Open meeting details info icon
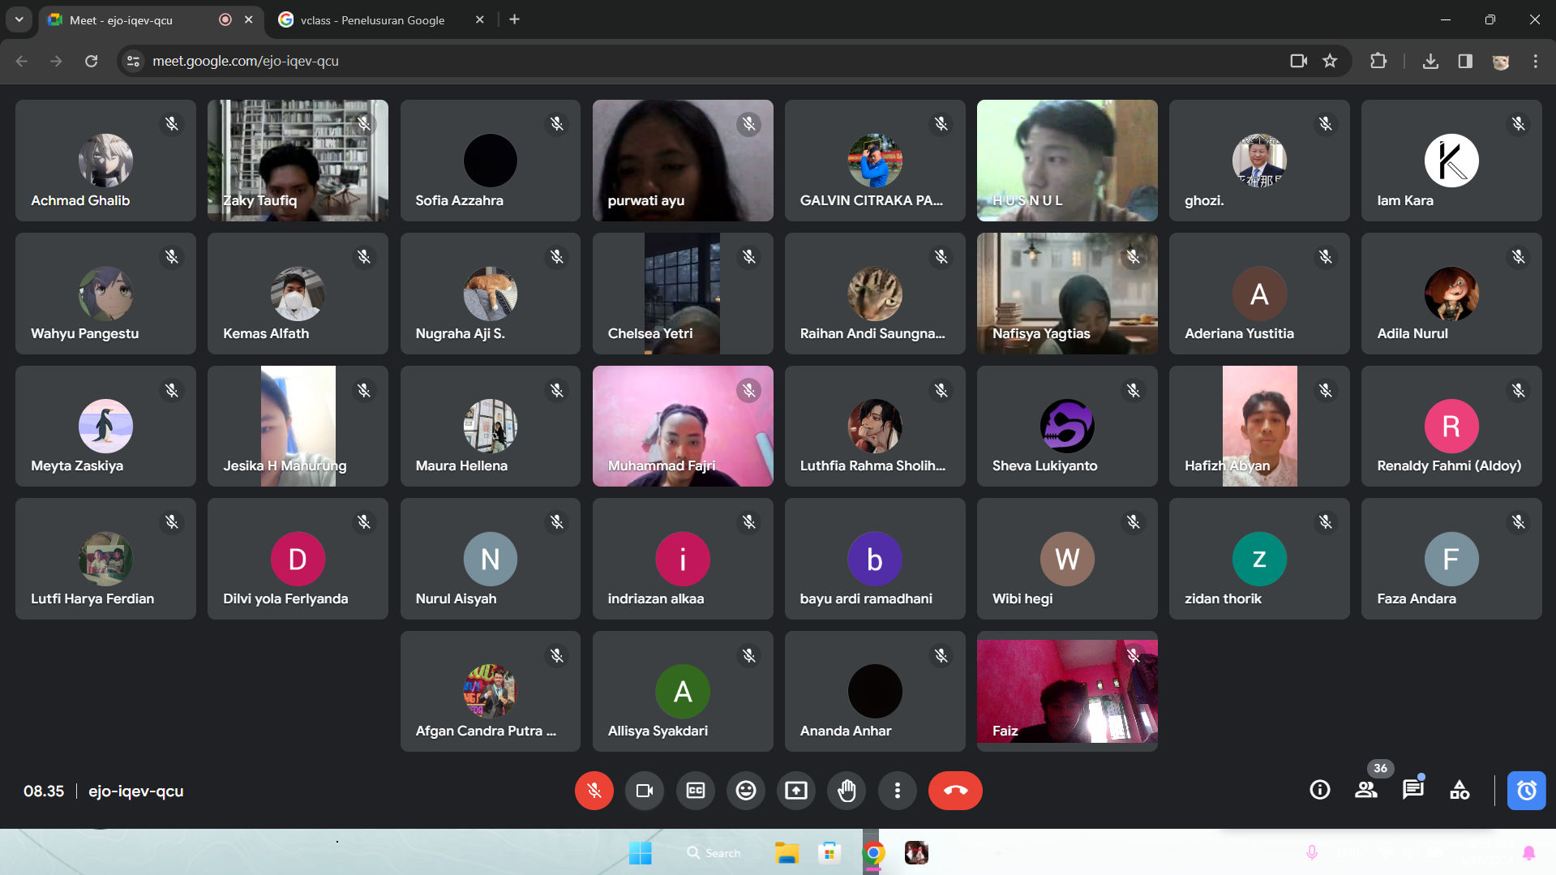1556x875 pixels. tap(1319, 790)
